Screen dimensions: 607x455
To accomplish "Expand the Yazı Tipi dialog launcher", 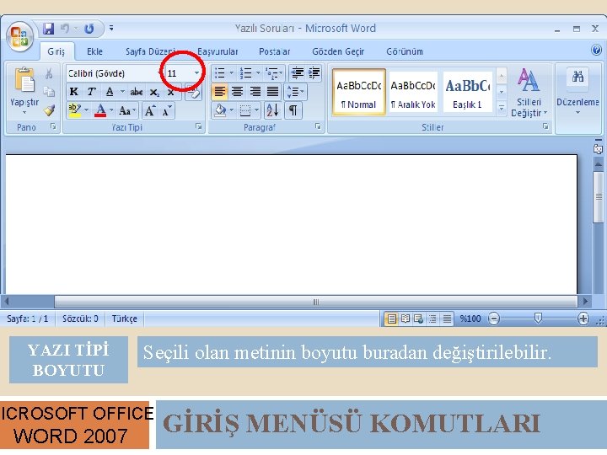I will (x=199, y=126).
